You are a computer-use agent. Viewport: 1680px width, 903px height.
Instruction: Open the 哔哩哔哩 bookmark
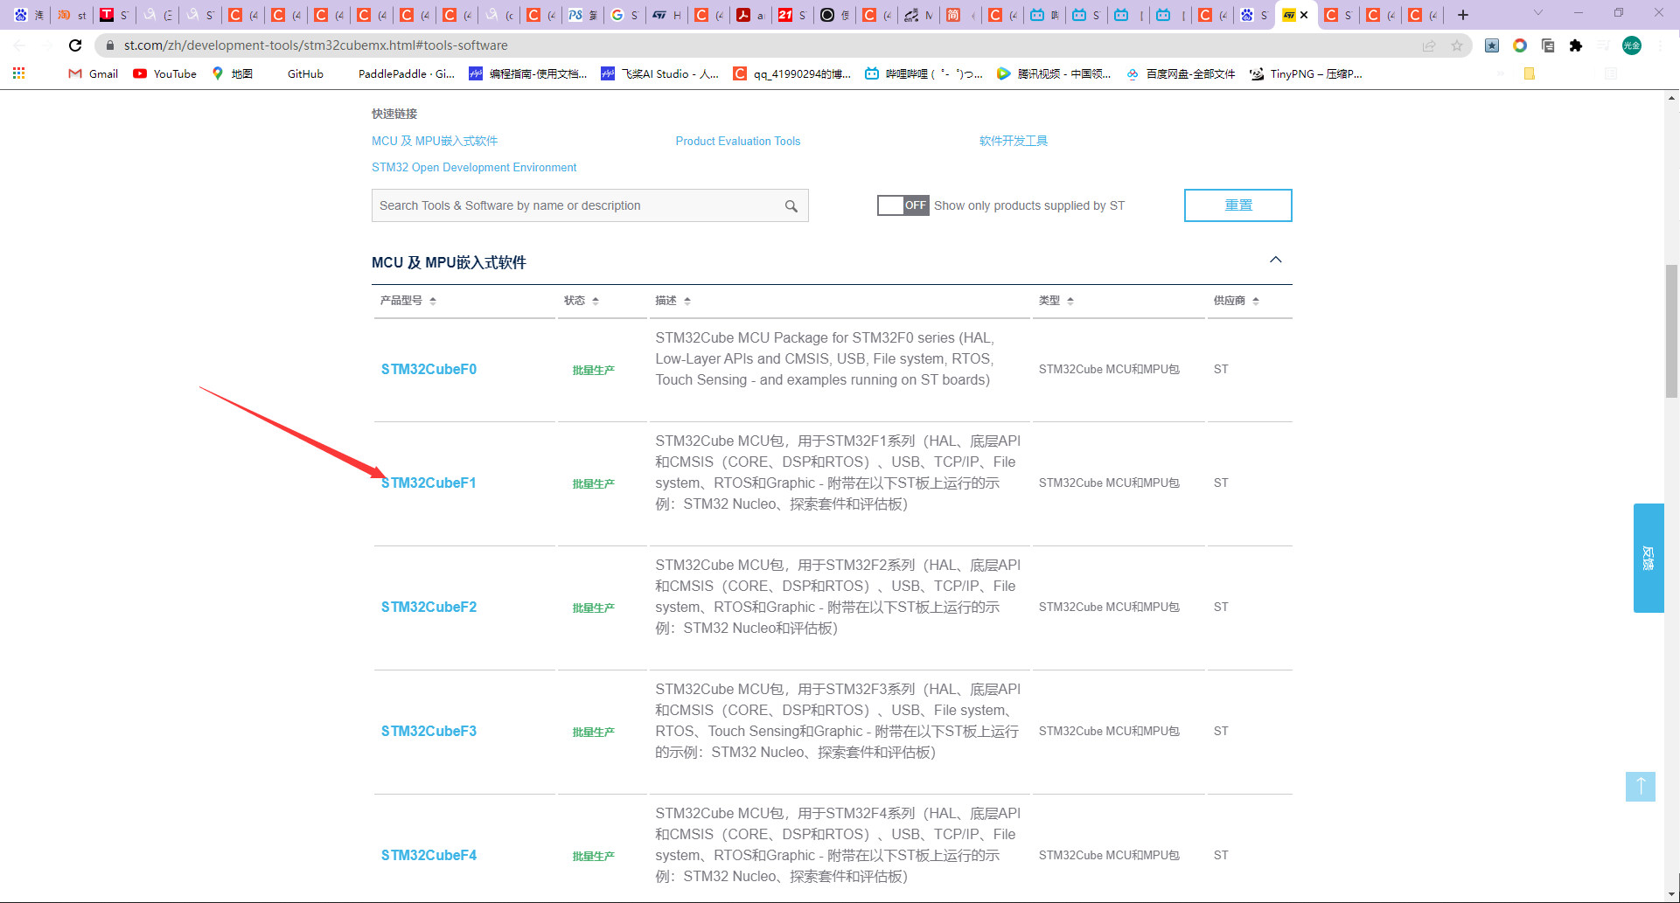pos(924,73)
